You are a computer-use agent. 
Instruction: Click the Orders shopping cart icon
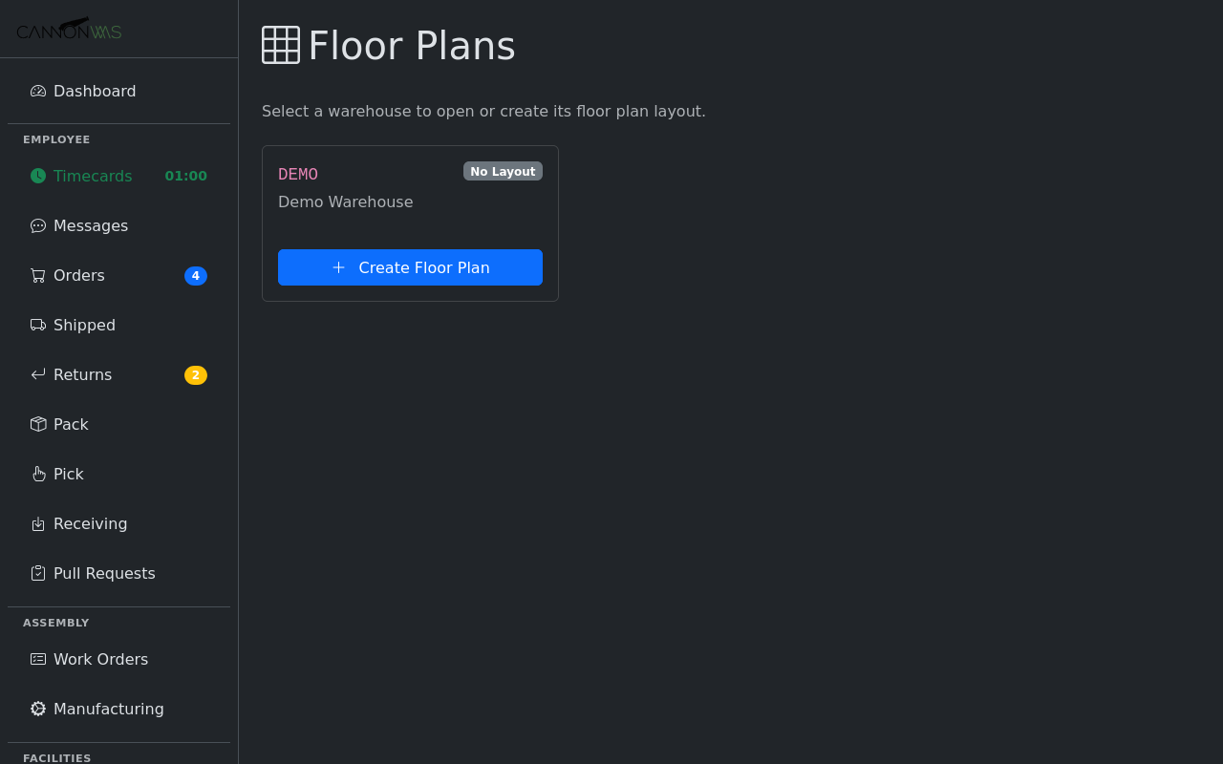(37, 275)
